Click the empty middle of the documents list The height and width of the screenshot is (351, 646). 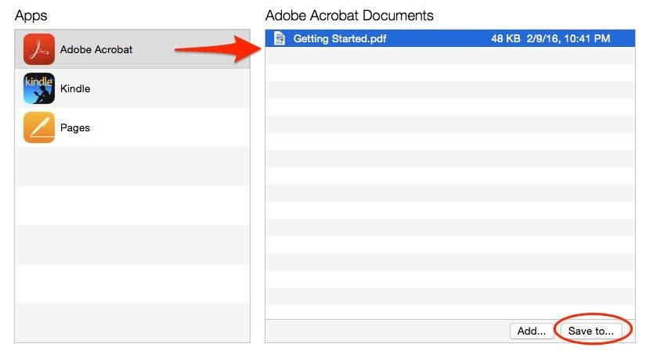click(450, 183)
